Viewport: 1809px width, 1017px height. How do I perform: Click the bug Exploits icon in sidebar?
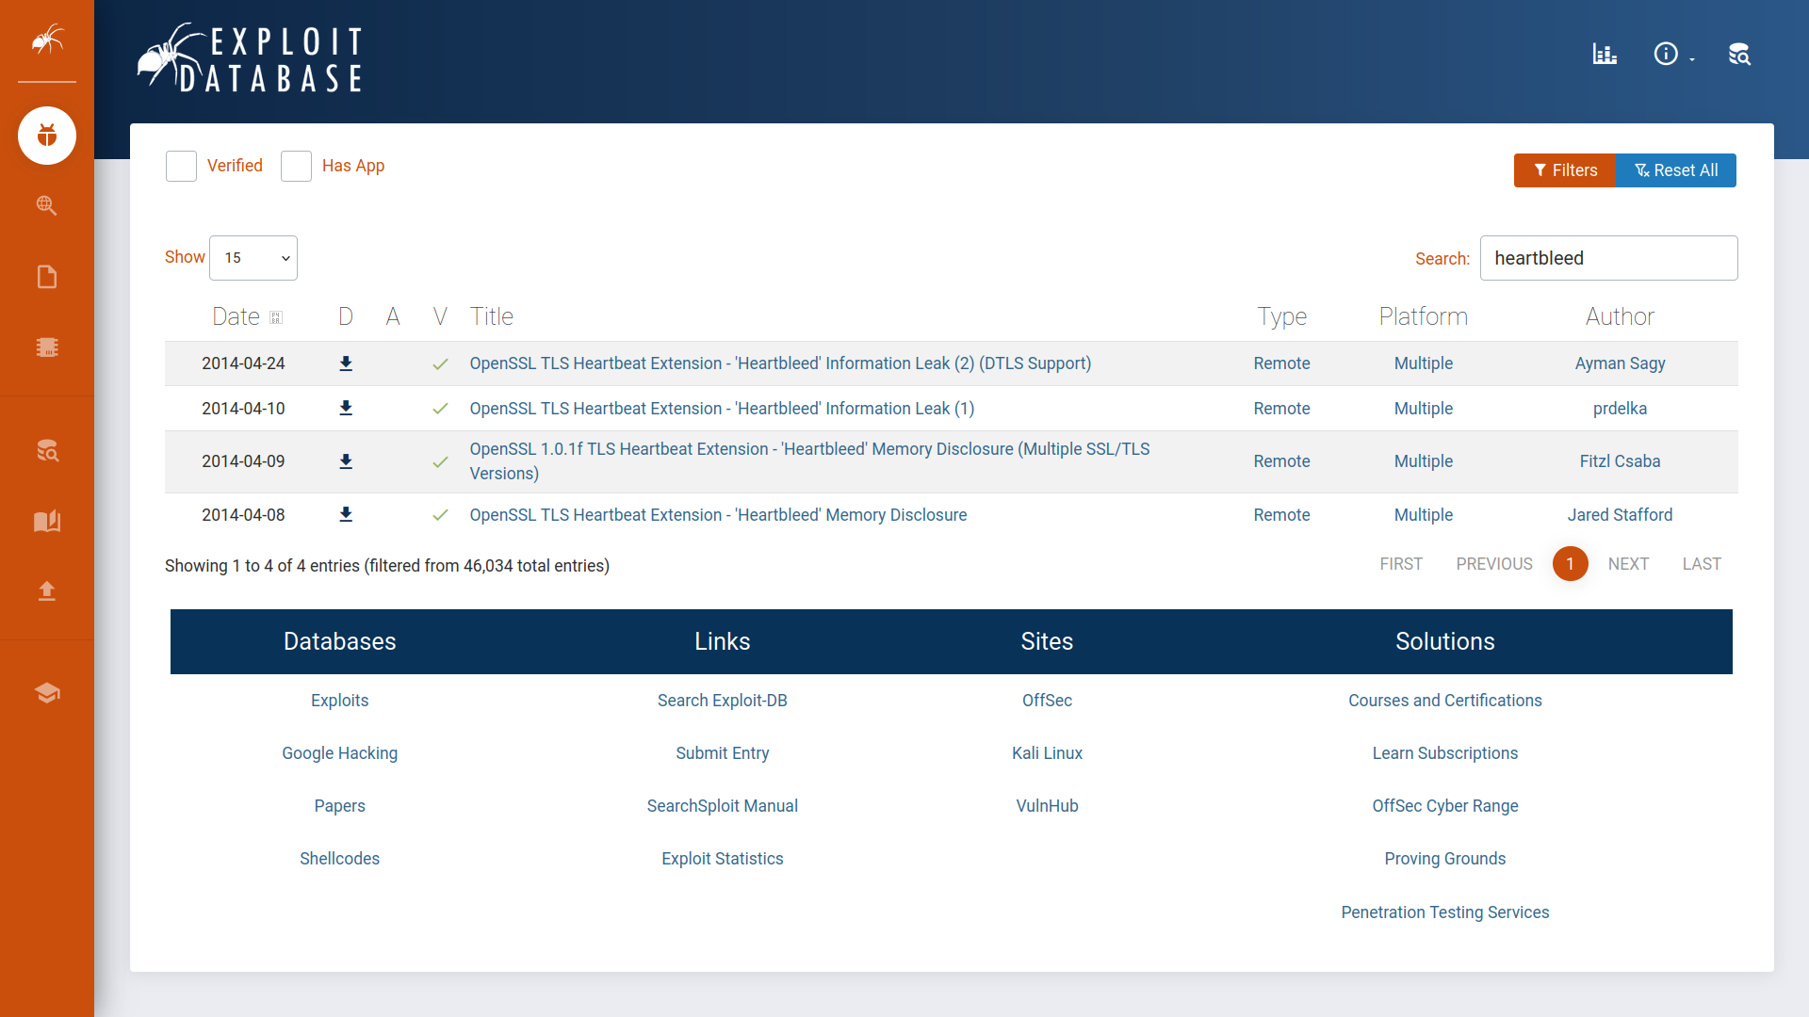[x=47, y=136]
